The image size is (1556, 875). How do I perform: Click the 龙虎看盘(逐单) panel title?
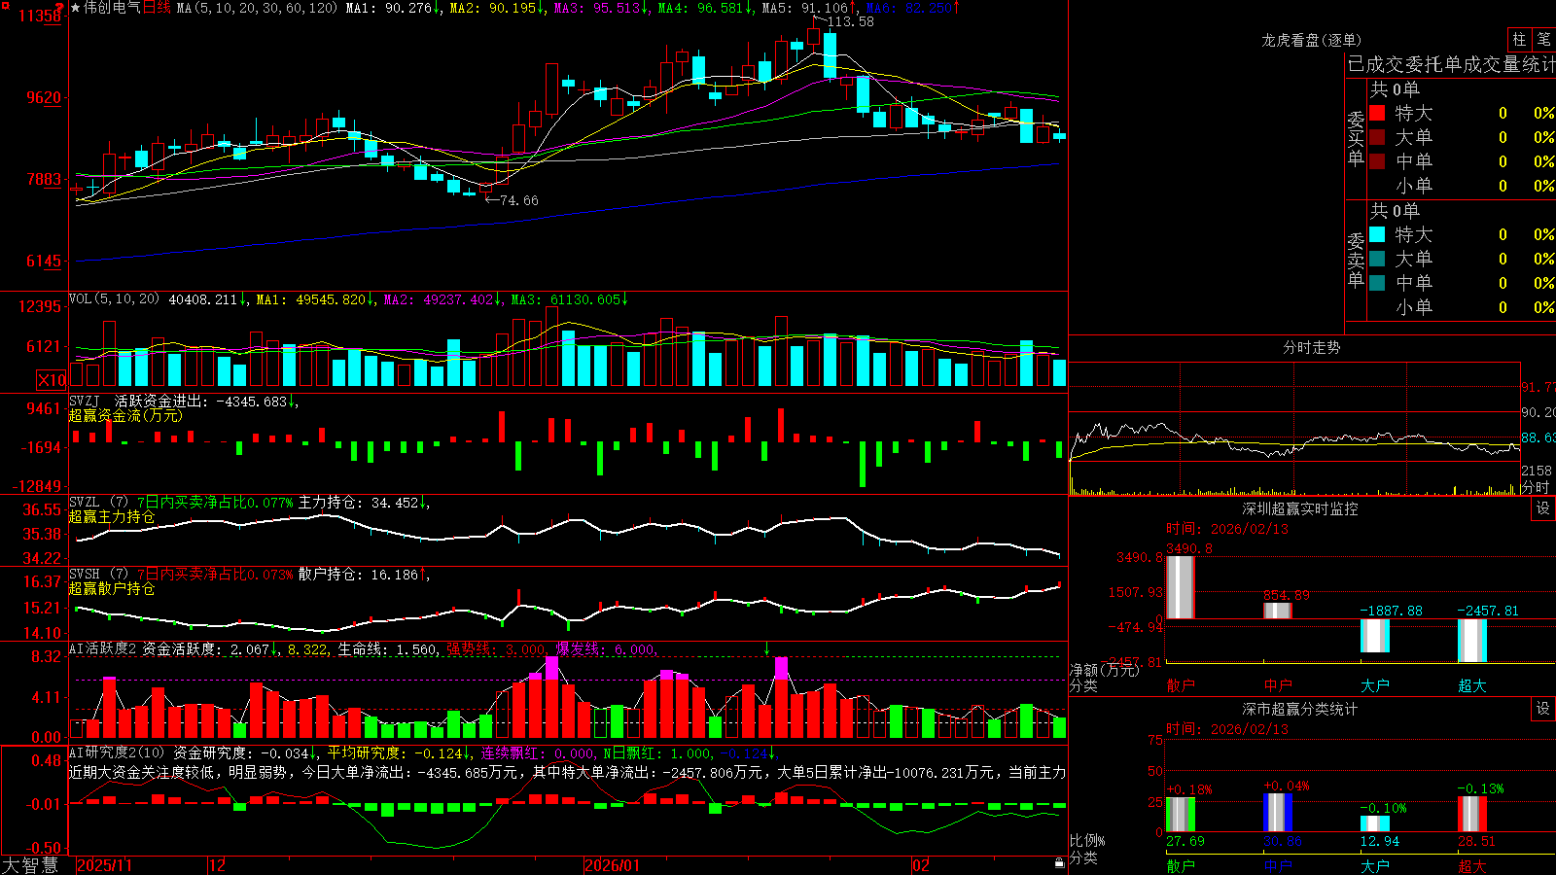click(1311, 40)
